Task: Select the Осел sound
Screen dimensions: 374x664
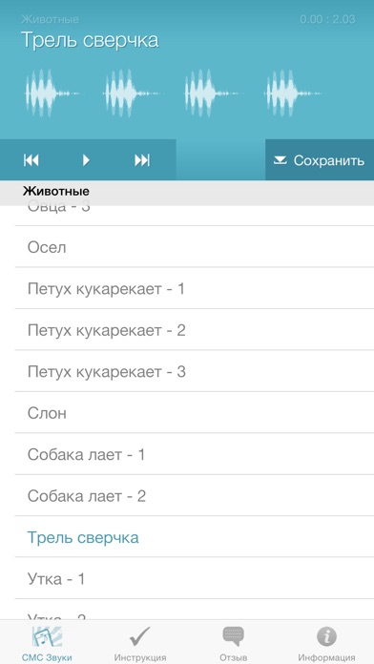Action: tap(195, 247)
